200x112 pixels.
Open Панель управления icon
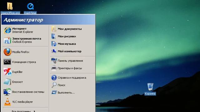54,61
